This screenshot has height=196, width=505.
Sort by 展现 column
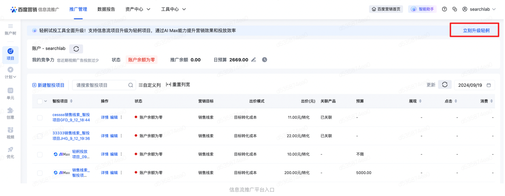pos(420,101)
